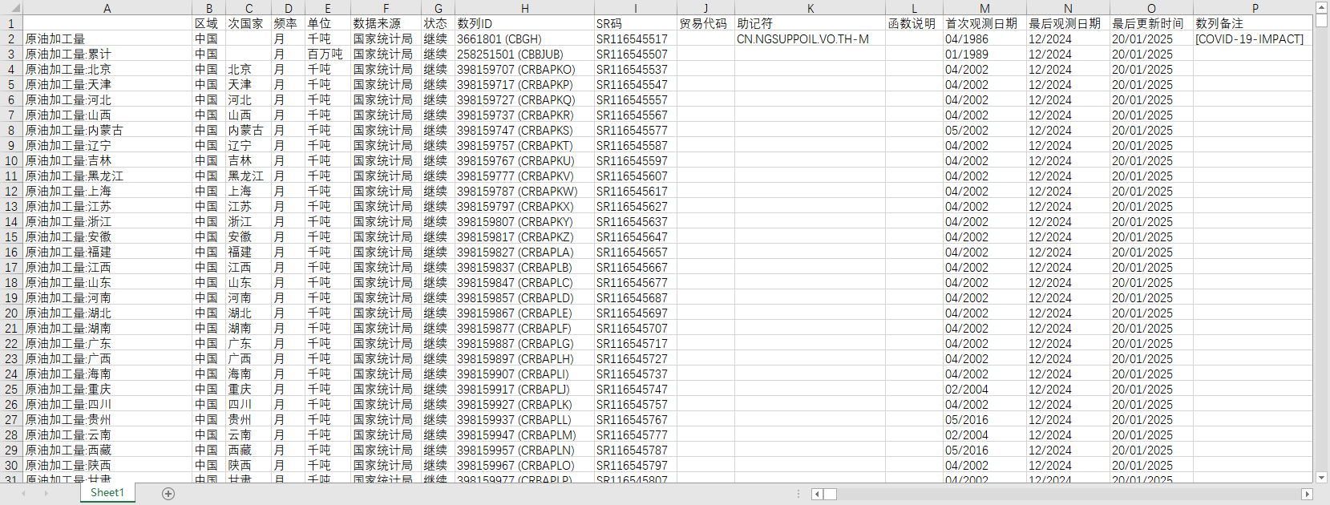The height and width of the screenshot is (505, 1330).
Task: Click the 数列ID header cell
Action: [x=524, y=23]
